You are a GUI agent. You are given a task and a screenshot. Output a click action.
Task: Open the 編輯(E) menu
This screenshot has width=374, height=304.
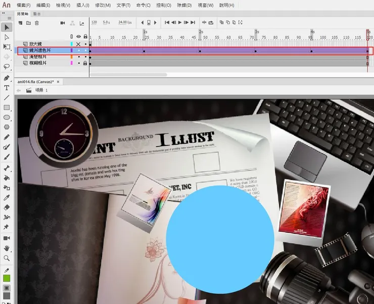coord(43,5)
